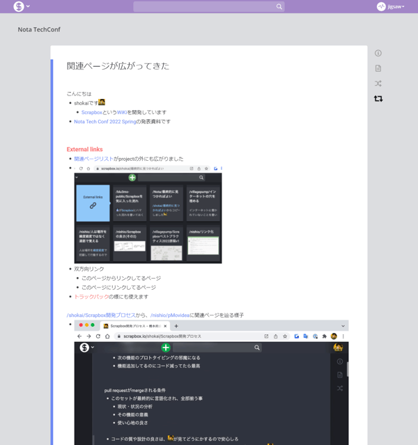Click embedded browser address bar
418x445 pixels.
(202, 336)
